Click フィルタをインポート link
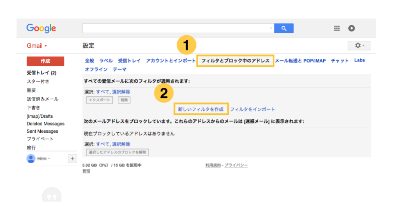 tap(252, 109)
